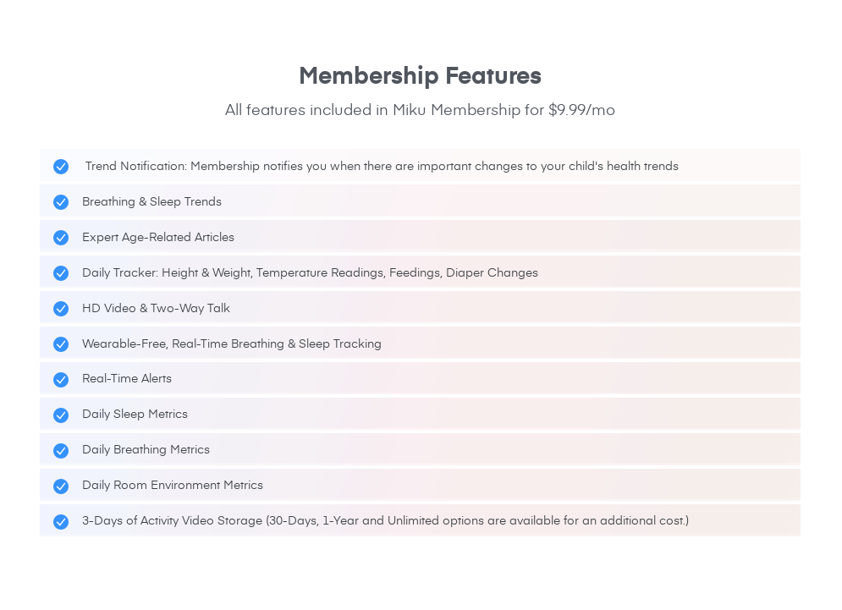
Task: Select the Real-Time Alerts checkmark icon
Action: click(61, 380)
